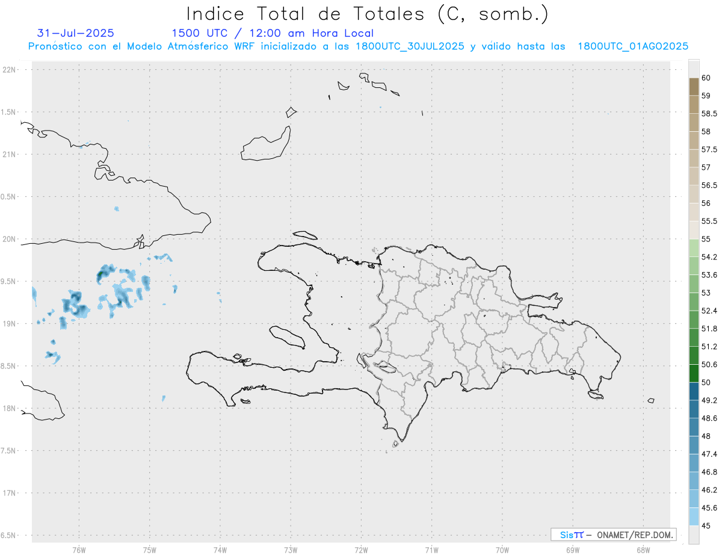Click the longitude axis label '70W'
The width and height of the screenshot is (722, 558).
pos(502,550)
